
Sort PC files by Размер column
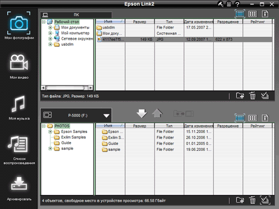[x=139, y=22]
